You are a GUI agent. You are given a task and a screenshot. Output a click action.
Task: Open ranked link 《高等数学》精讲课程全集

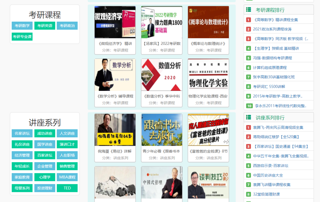pos(275,20)
